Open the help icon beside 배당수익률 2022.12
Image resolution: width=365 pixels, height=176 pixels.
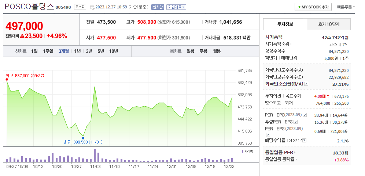(x=305, y=141)
